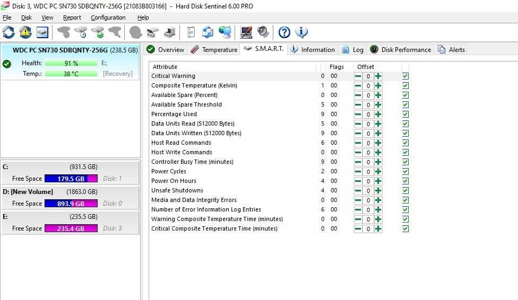Click the grayed-out disk repair icon before separator
518x300 pixels.
tap(115, 32)
